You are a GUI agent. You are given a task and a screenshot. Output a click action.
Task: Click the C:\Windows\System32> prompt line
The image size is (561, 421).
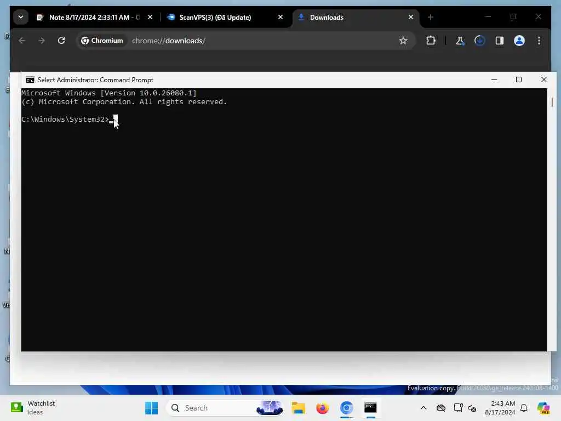(x=65, y=119)
